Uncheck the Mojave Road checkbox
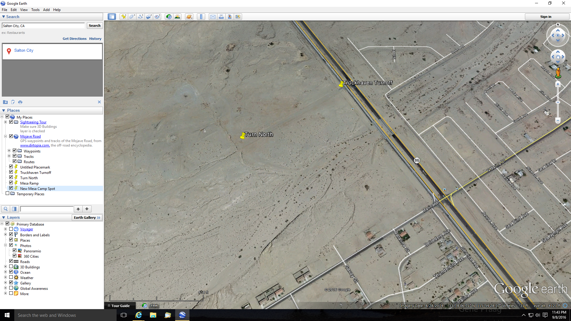 11,136
